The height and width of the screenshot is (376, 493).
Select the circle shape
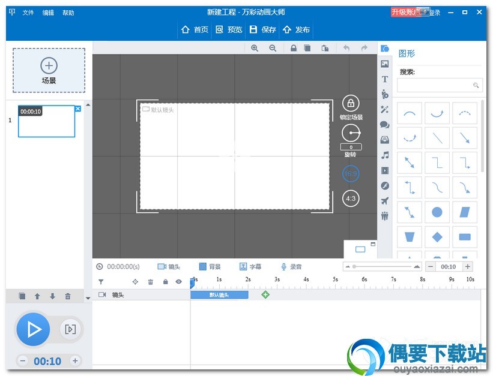[x=437, y=212]
